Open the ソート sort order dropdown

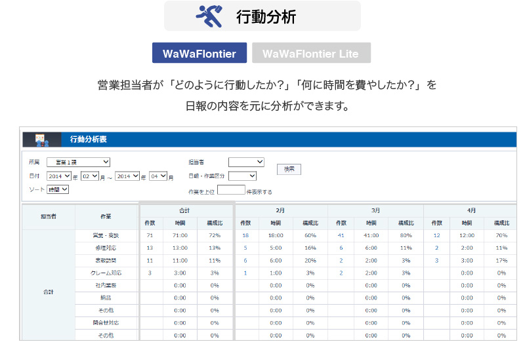pyautogui.click(x=58, y=189)
